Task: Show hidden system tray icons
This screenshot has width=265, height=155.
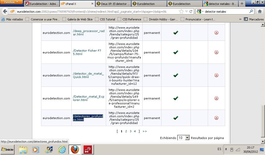Action: coord(226,149)
